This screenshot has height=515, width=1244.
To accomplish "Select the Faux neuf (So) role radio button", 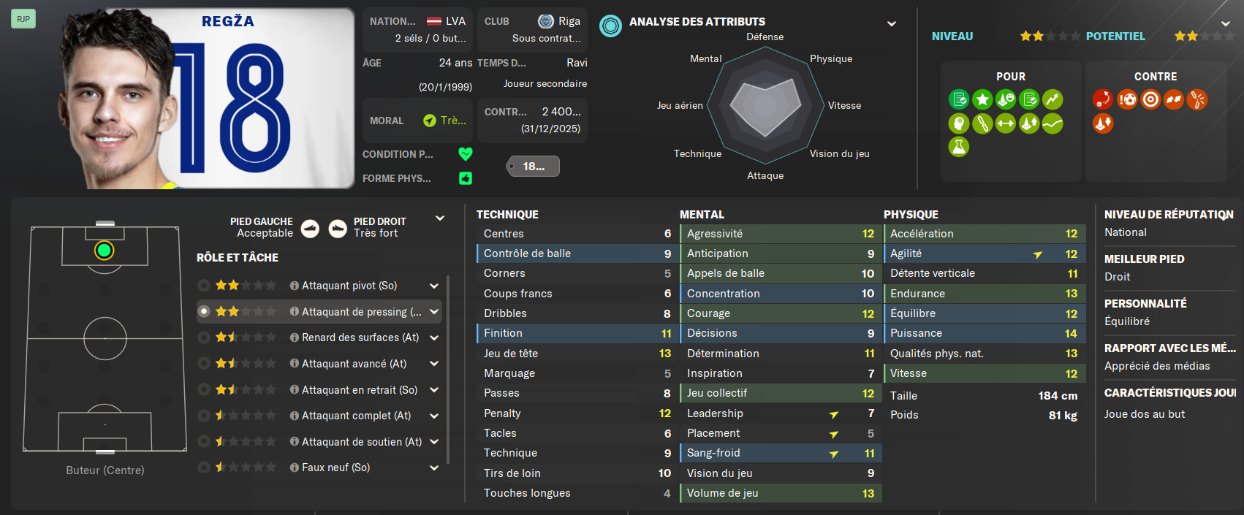I will [204, 468].
